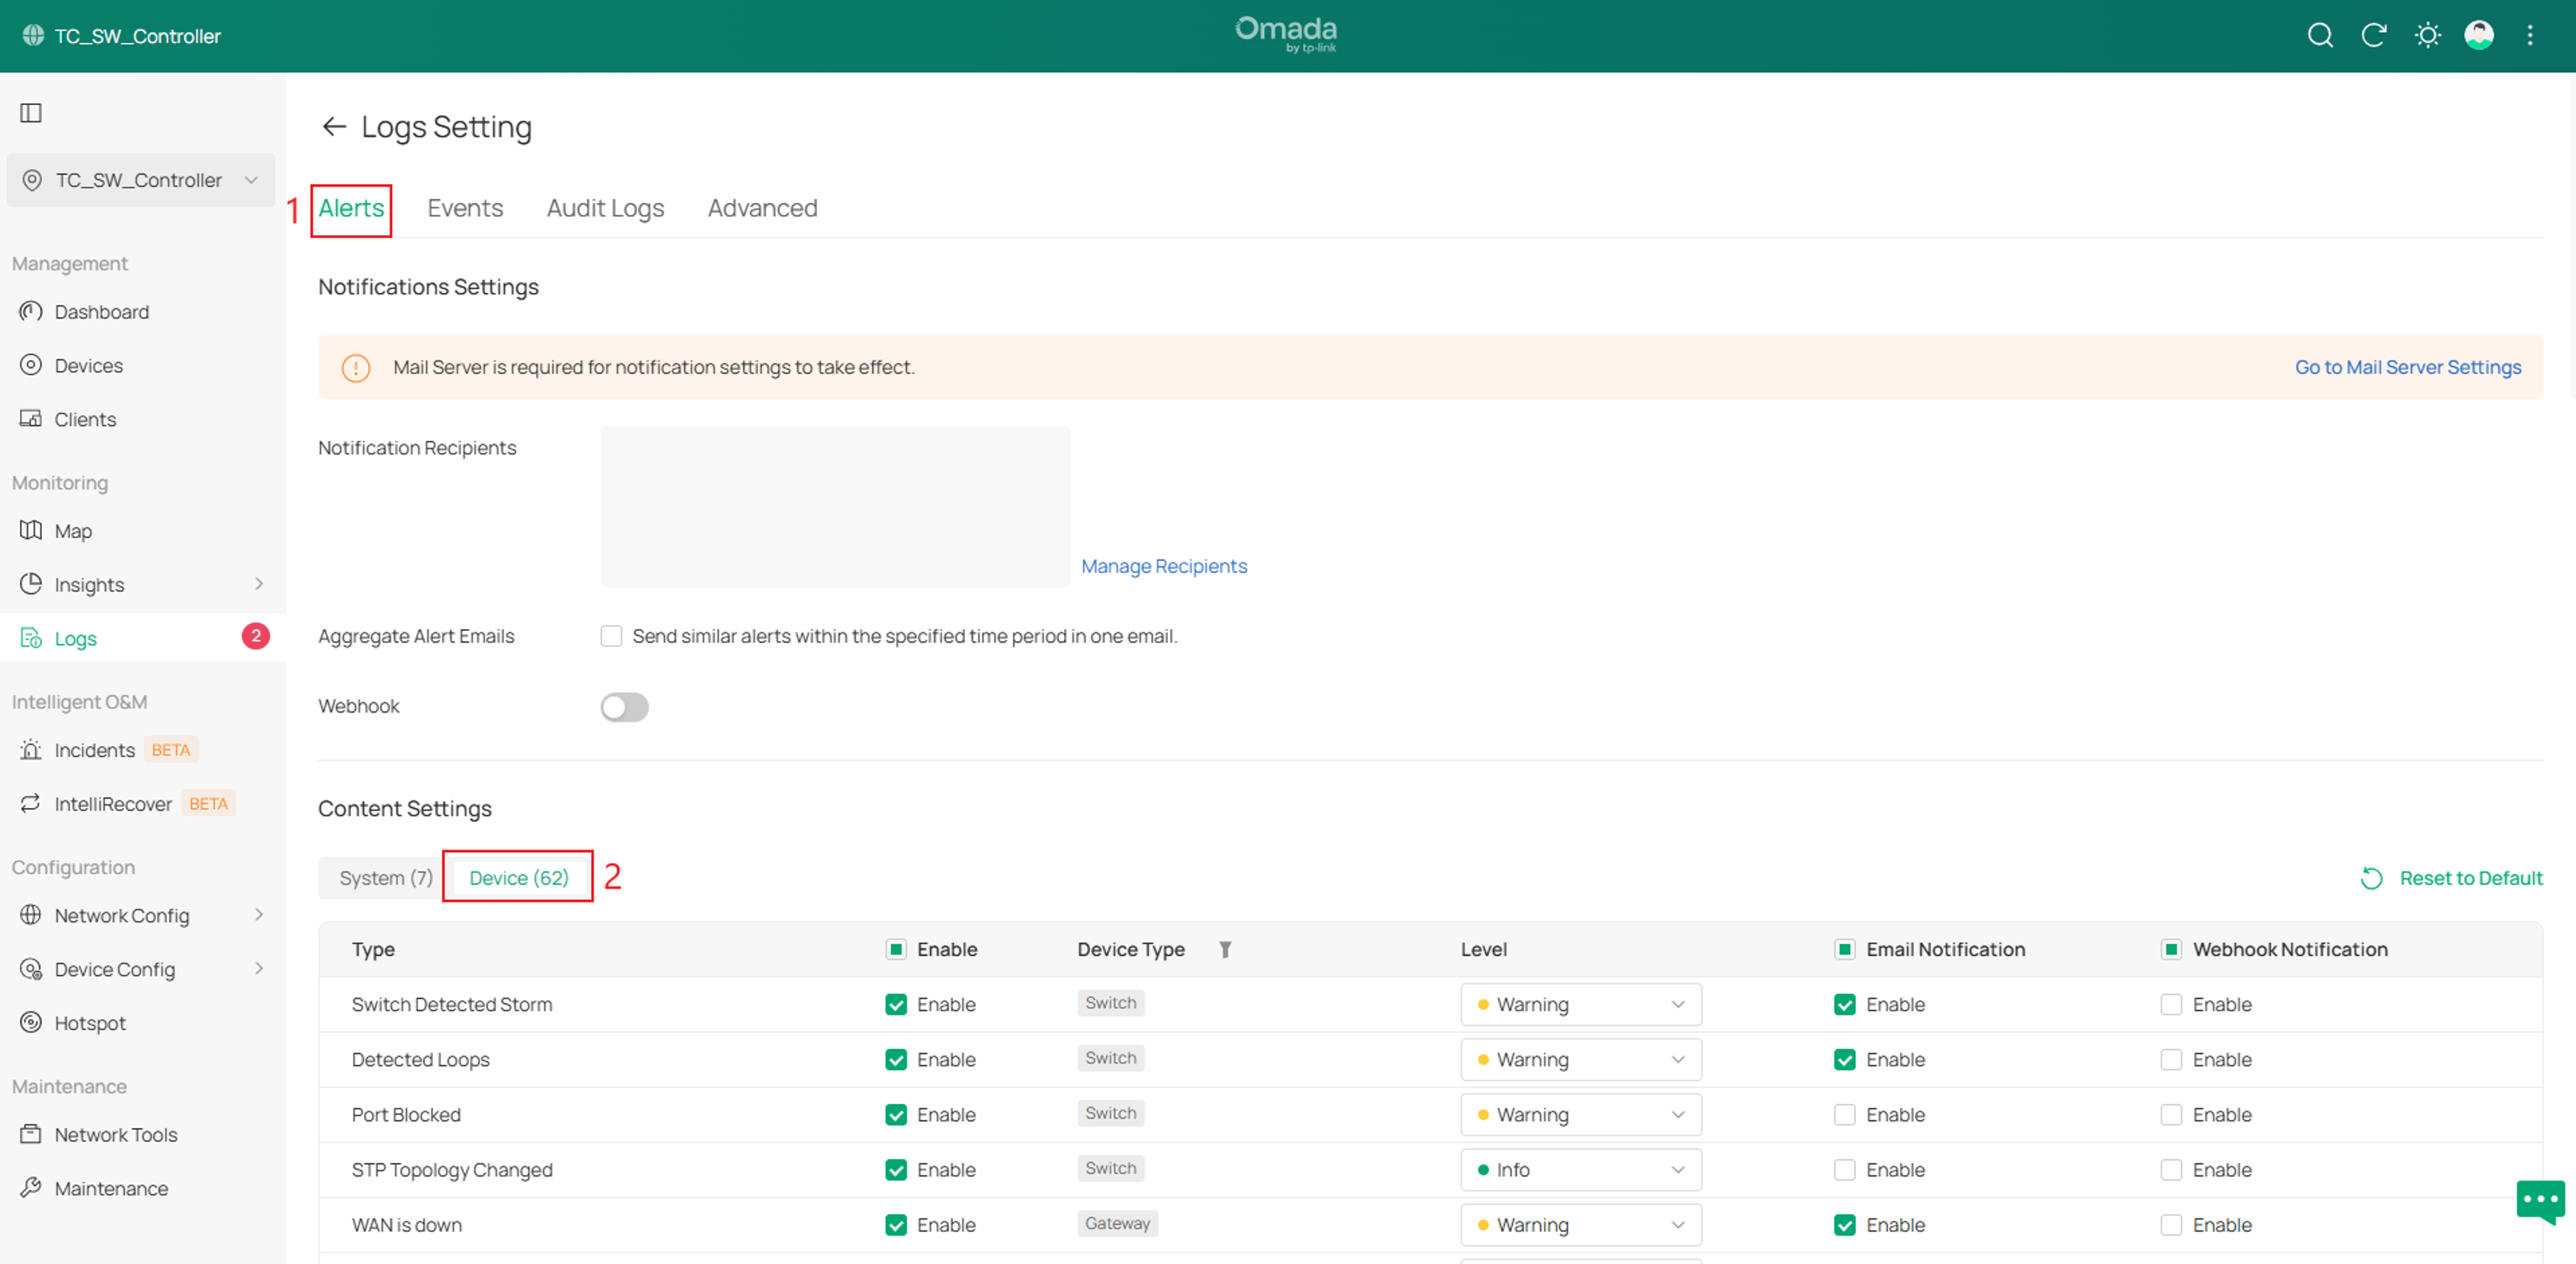
Task: Click the Device Type filter funnel icon
Action: [1225, 950]
